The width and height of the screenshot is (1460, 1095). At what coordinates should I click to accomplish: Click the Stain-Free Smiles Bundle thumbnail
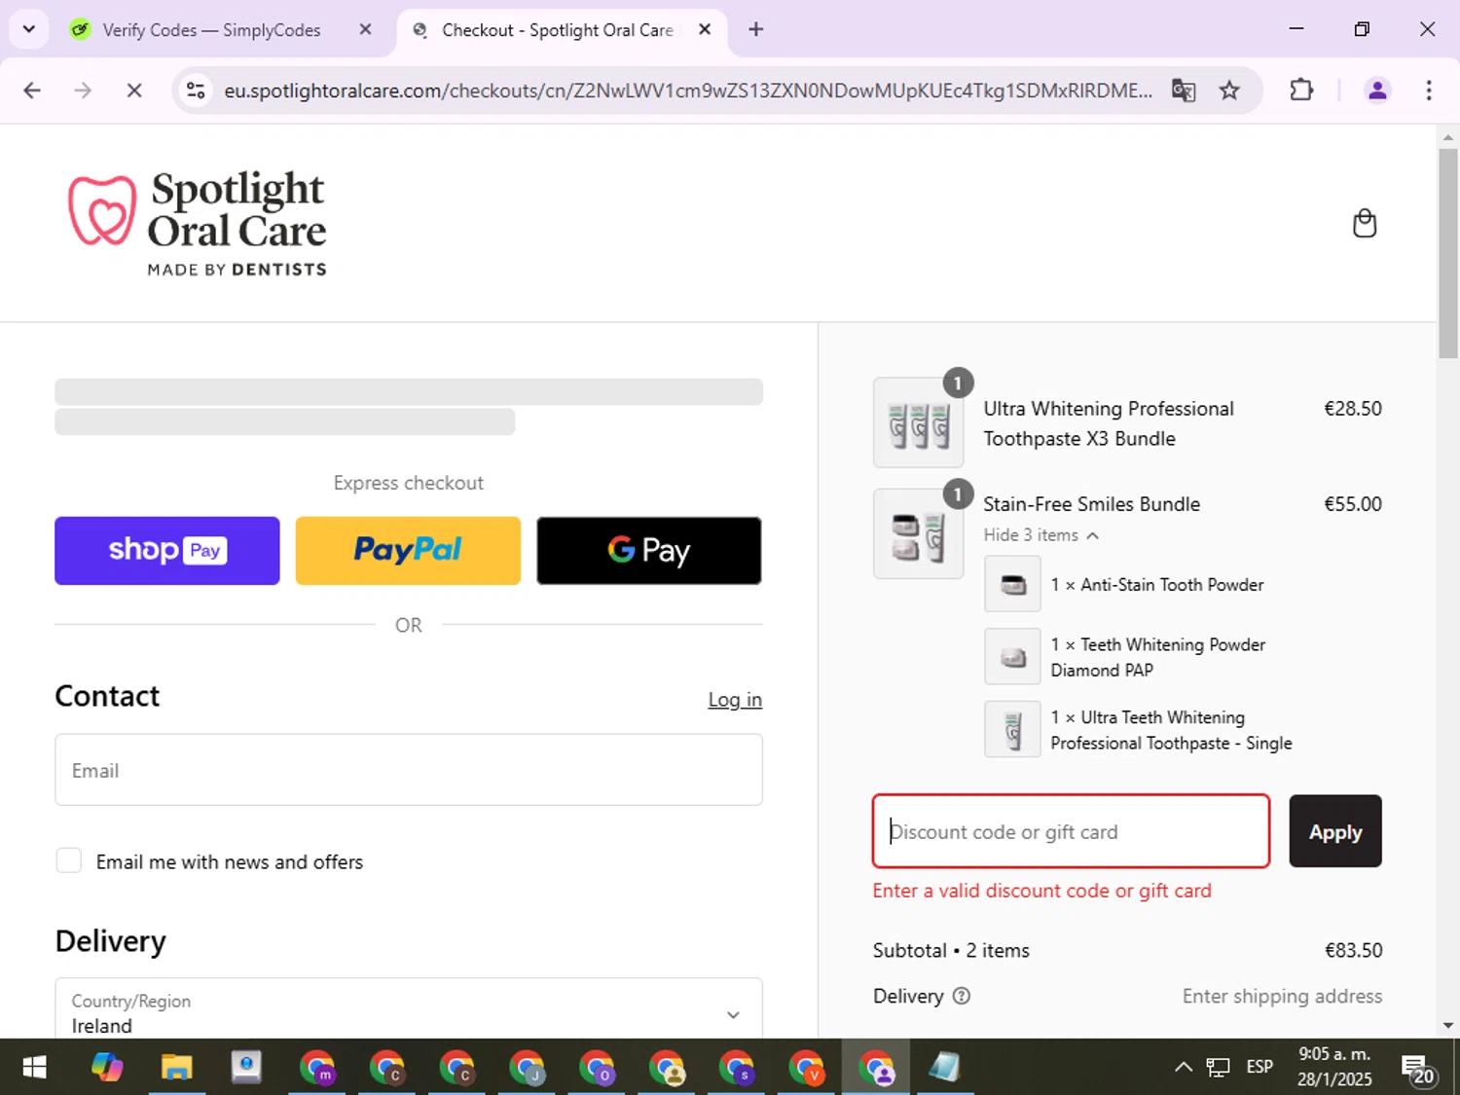919,534
